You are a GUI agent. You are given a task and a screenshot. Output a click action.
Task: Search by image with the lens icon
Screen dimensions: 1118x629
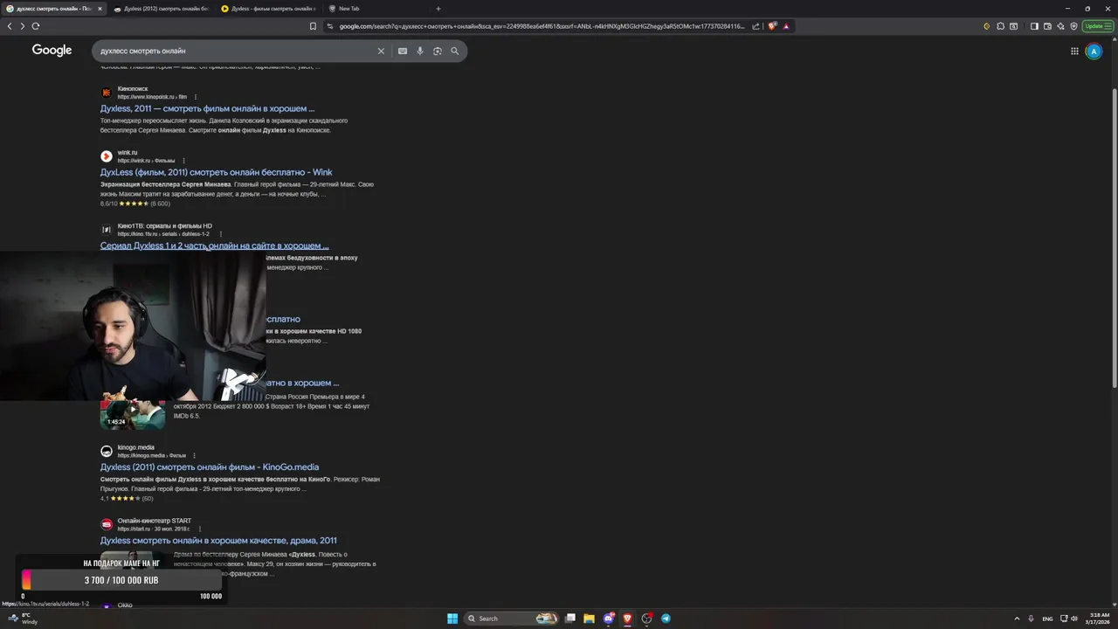(438, 51)
